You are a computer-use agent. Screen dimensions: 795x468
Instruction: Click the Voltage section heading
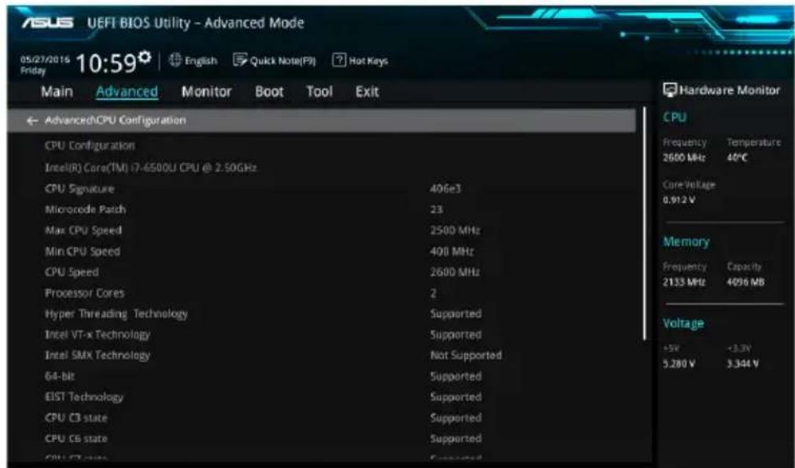(x=683, y=323)
